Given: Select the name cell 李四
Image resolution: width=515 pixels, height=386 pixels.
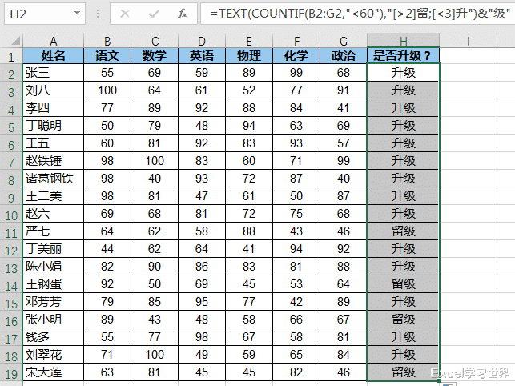Looking at the screenshot, I should [x=53, y=108].
